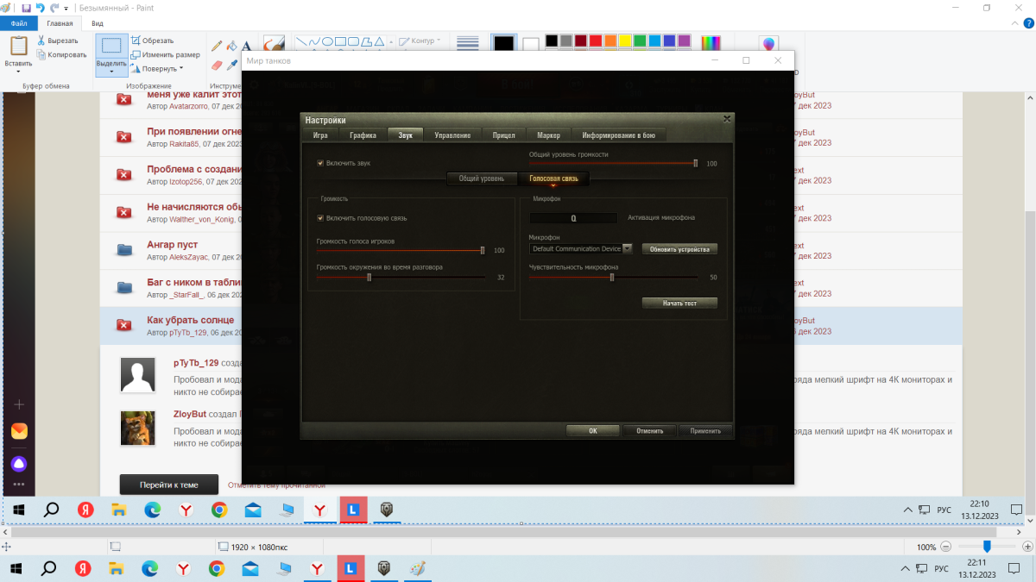Click the Применить button in settings dialog
Screen dimensions: 1036x582
click(705, 430)
